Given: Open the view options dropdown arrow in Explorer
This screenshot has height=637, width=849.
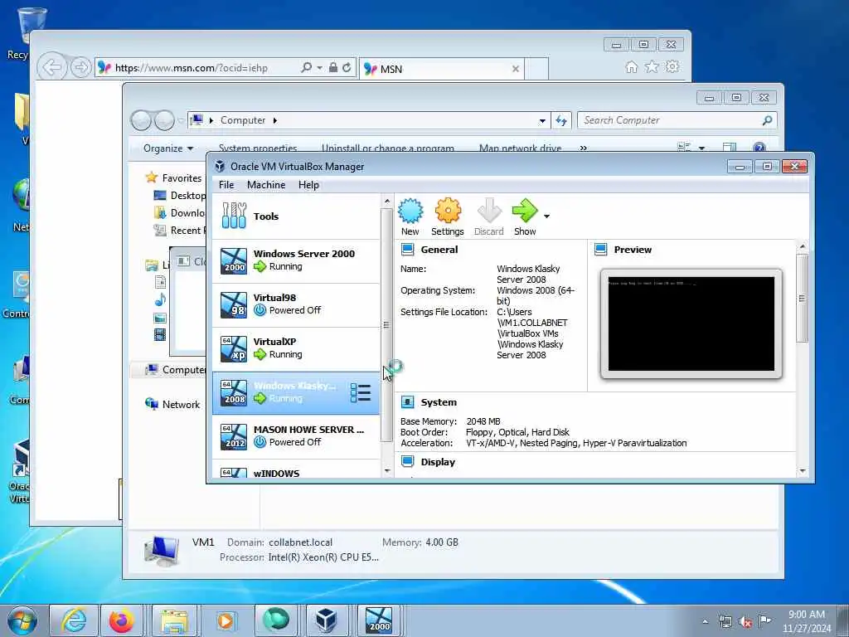Looking at the screenshot, I should pos(701,148).
